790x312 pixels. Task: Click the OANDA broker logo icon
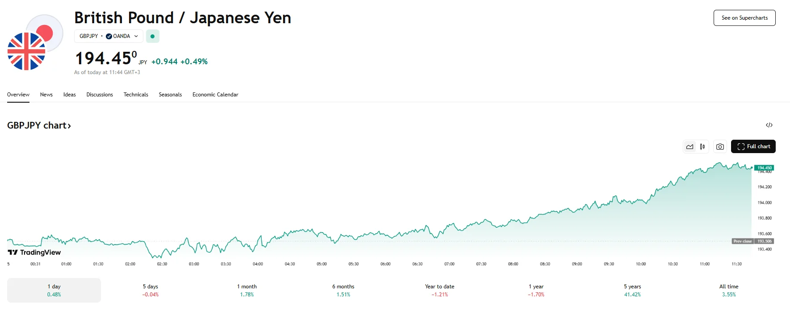[109, 36]
